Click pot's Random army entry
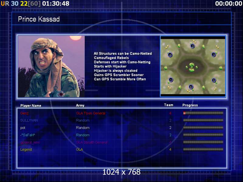This screenshot has height=182, width=243. coord(83,128)
